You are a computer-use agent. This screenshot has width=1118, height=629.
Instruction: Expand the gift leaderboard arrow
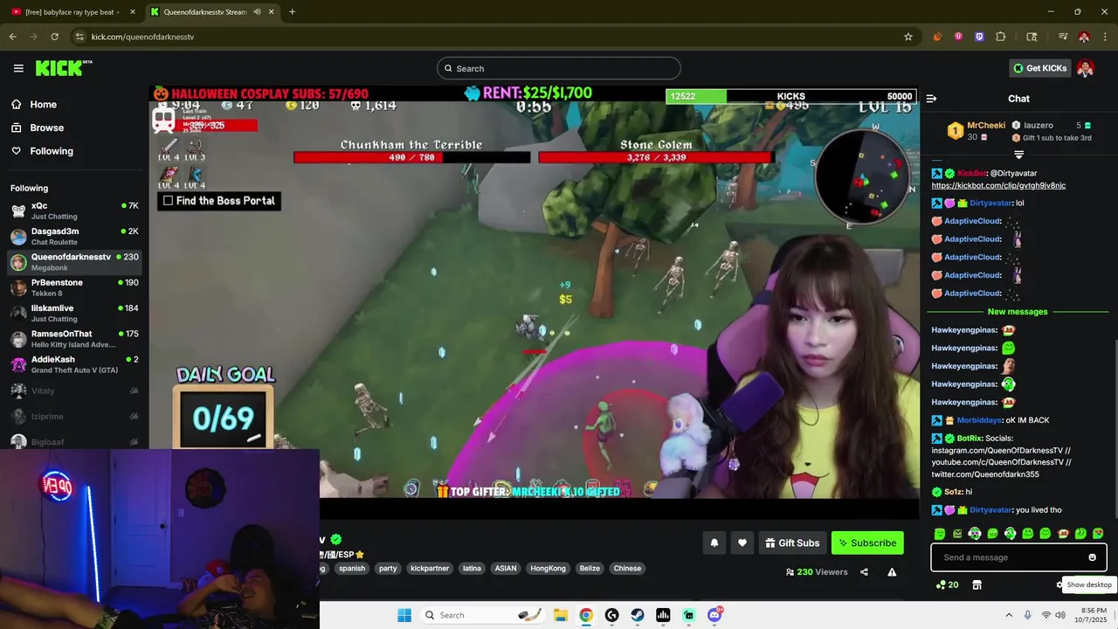pos(1018,155)
